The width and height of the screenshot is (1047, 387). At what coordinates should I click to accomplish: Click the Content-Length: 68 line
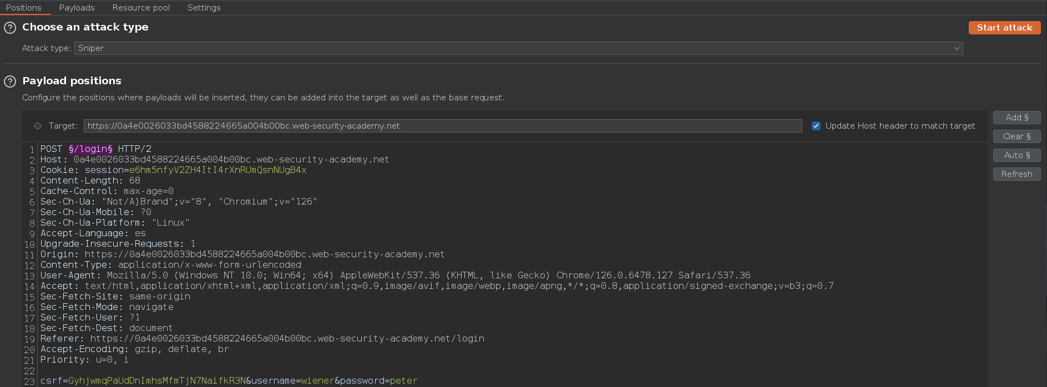[x=90, y=181]
